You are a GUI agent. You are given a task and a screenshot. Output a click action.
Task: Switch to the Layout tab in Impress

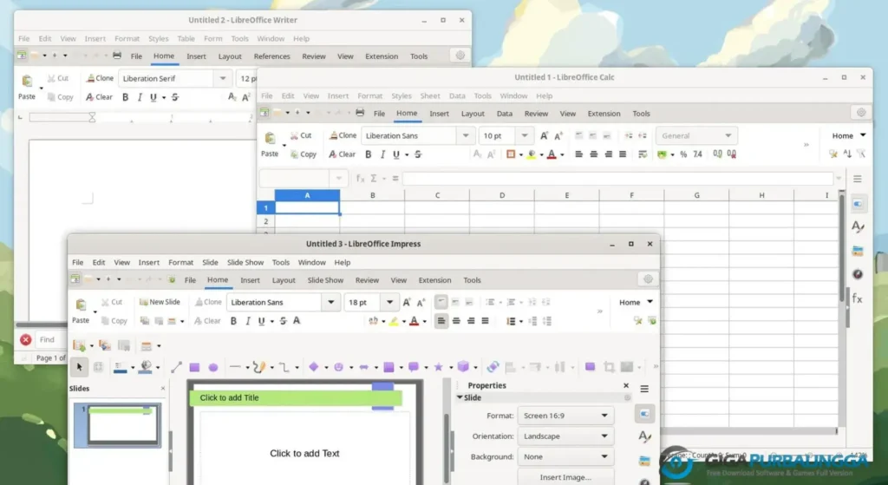pos(284,280)
